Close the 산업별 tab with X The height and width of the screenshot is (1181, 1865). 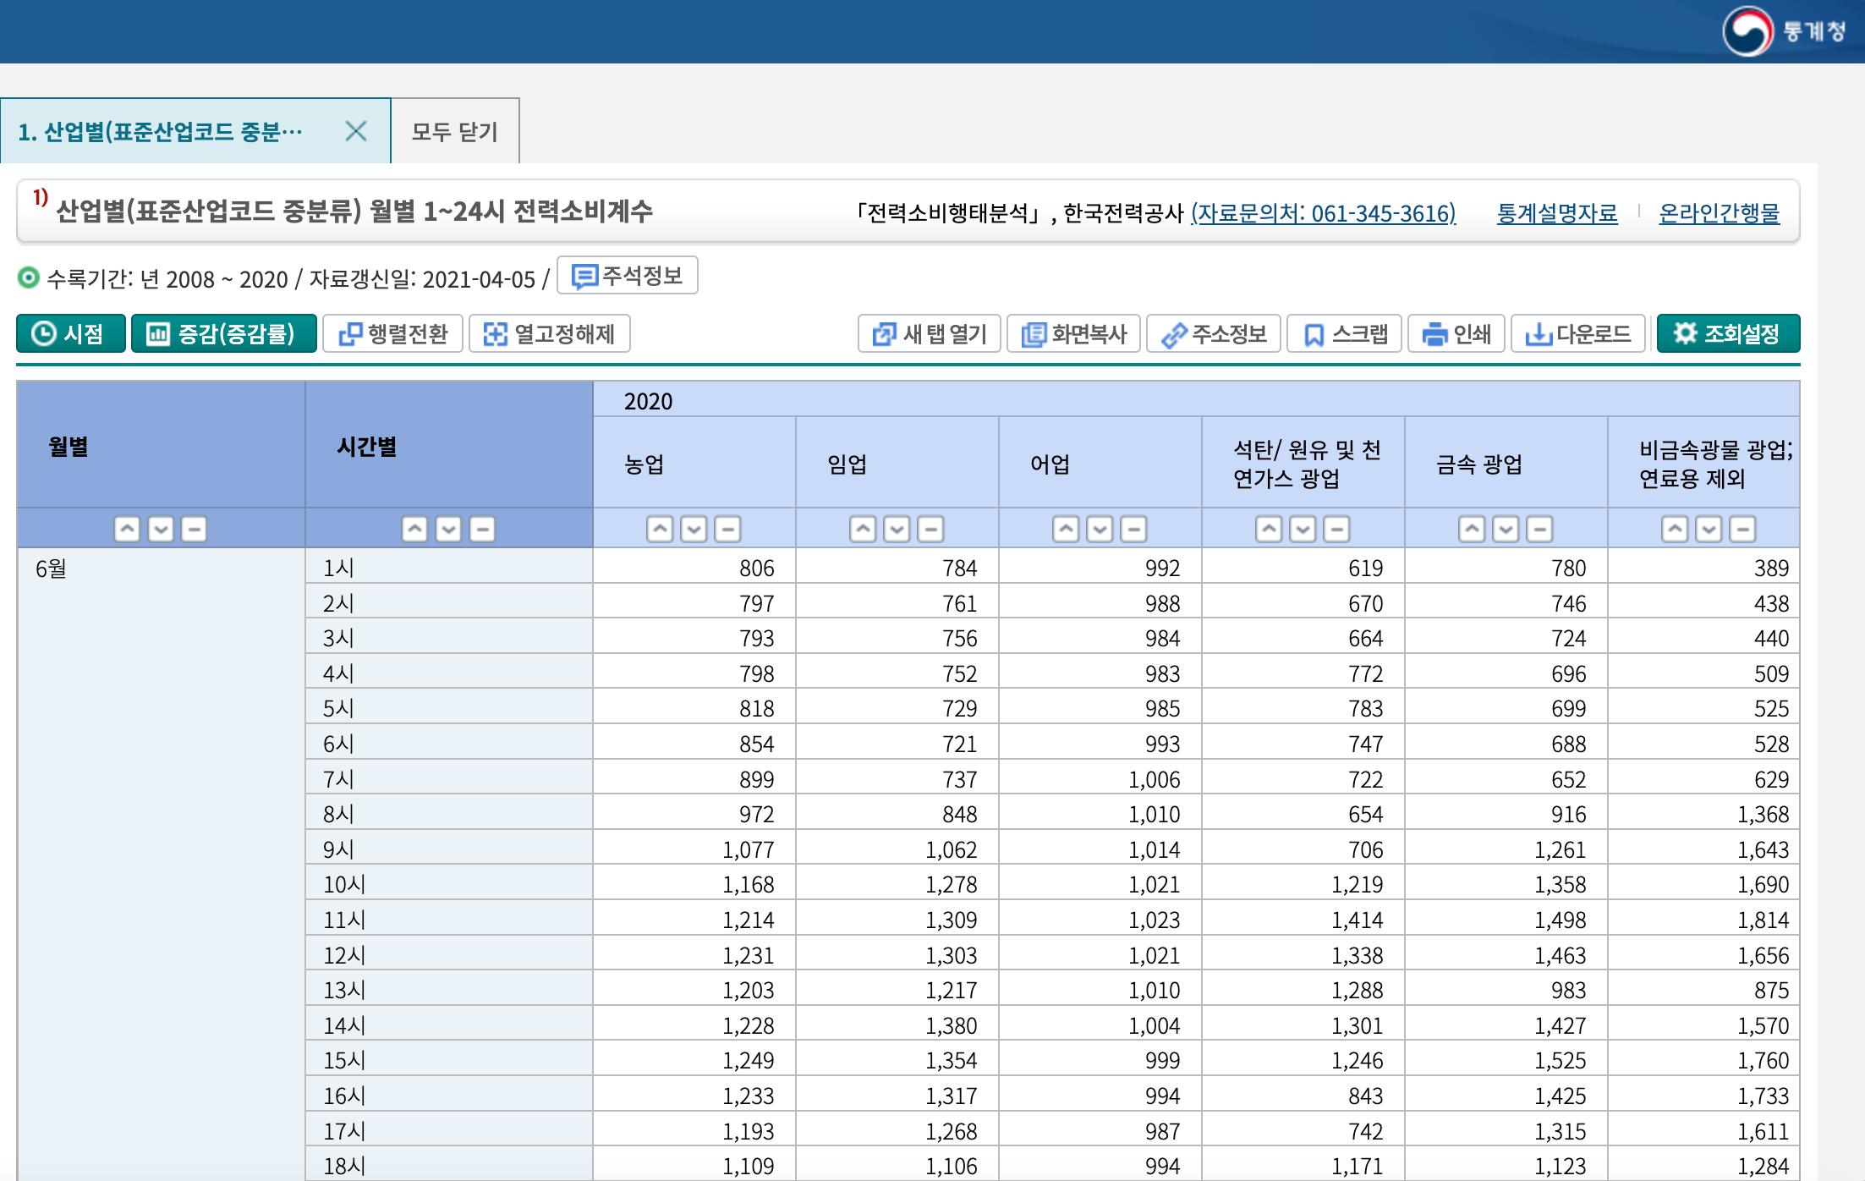(356, 131)
